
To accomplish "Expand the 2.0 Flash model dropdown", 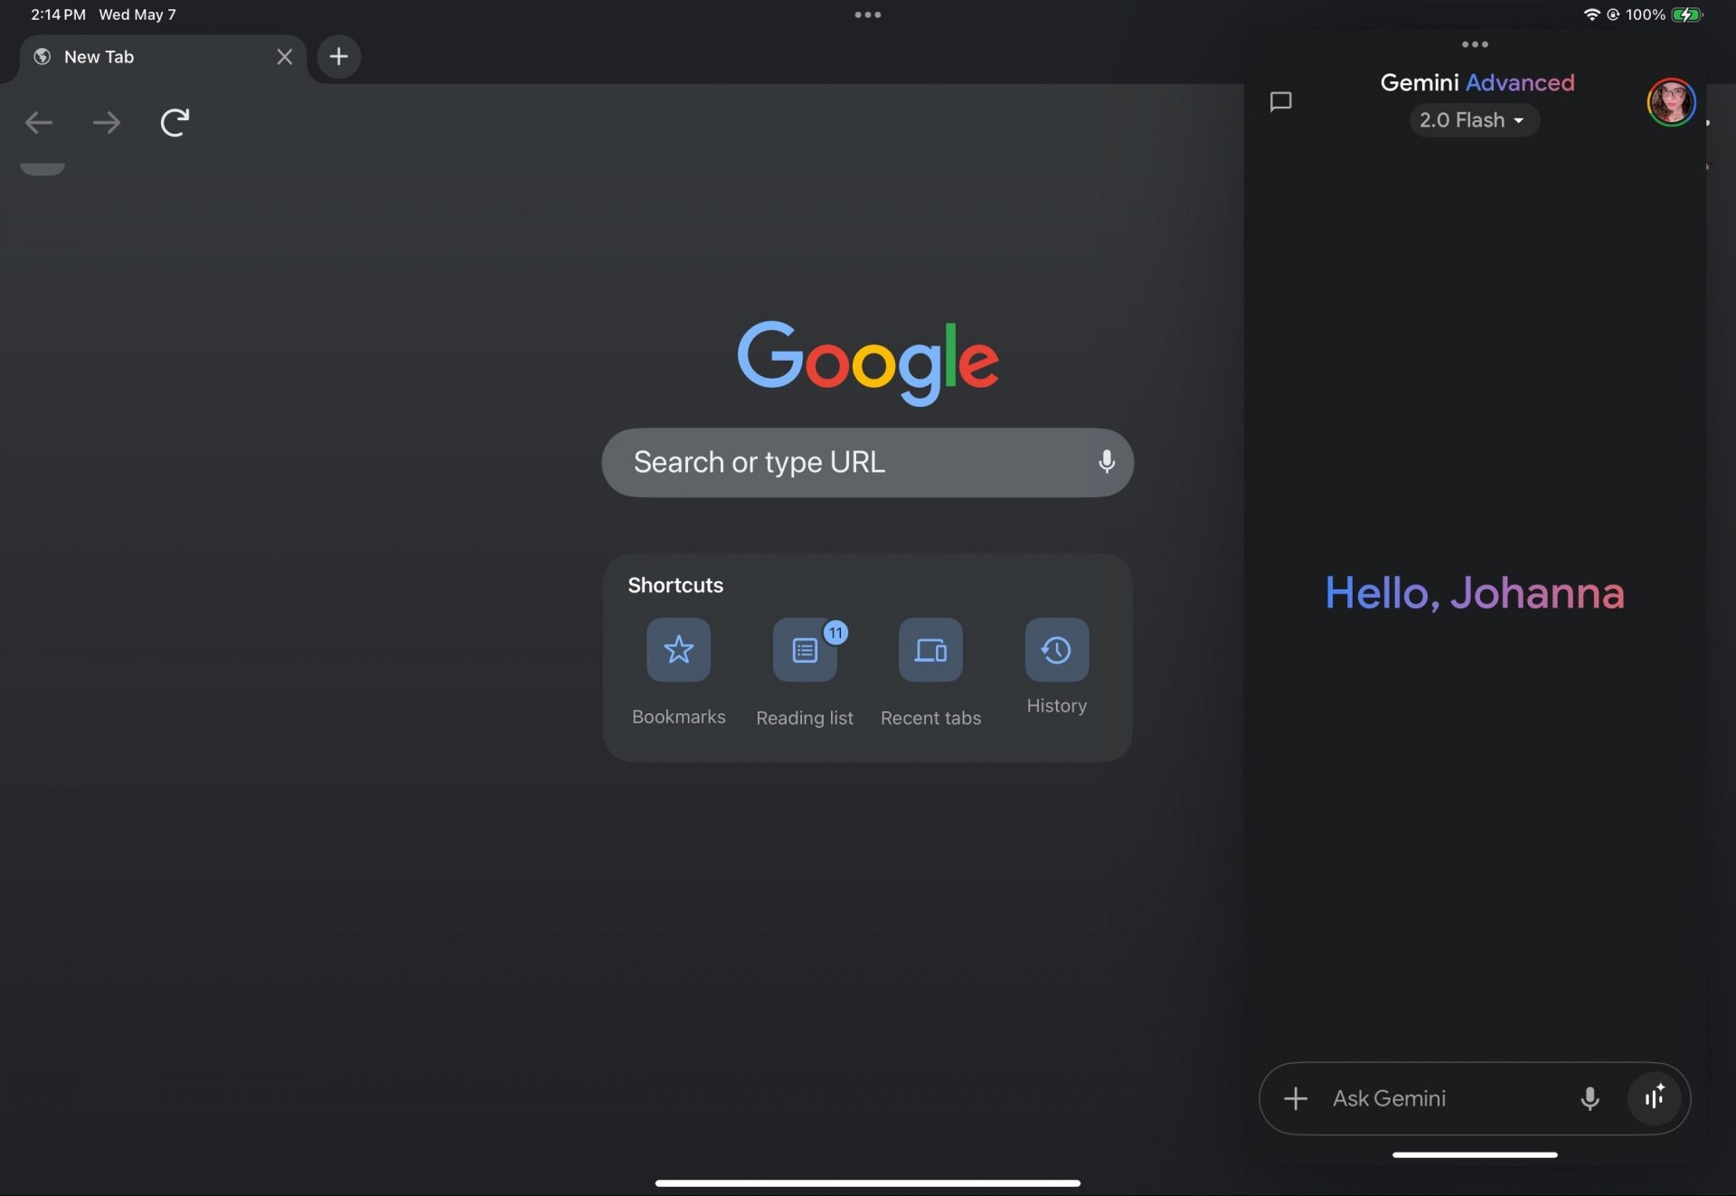I will (1473, 120).
